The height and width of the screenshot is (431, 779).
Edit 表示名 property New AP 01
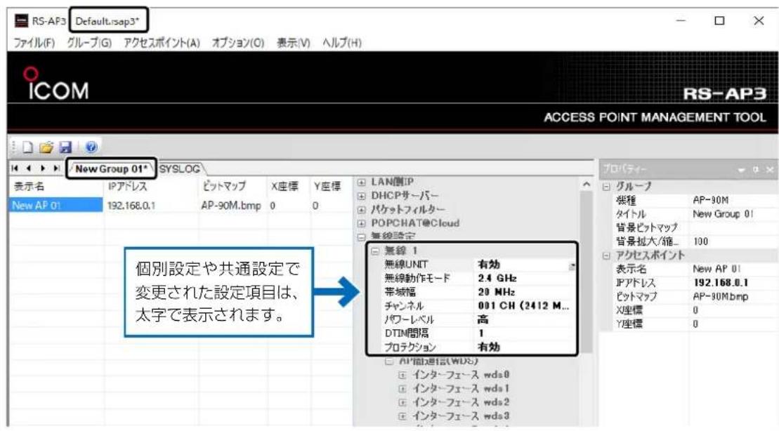click(717, 269)
